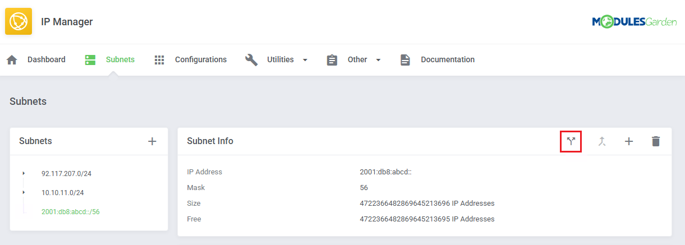685x245 pixels.
Task: Click the IP Manager logo icon
Action: pyautogui.click(x=19, y=22)
